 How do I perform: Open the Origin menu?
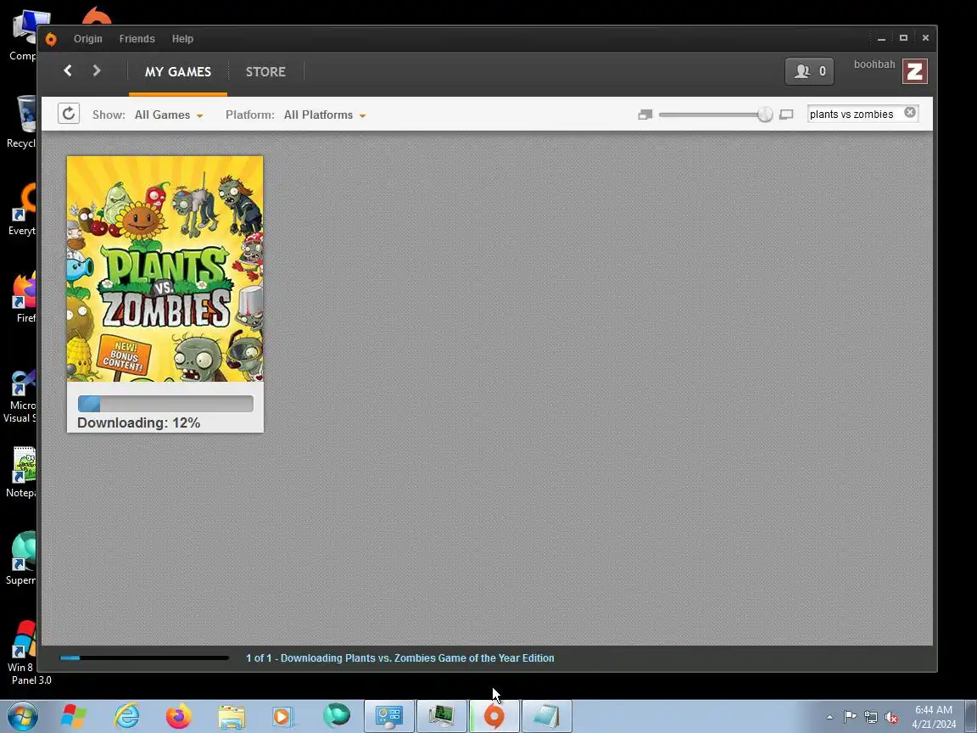tap(88, 39)
